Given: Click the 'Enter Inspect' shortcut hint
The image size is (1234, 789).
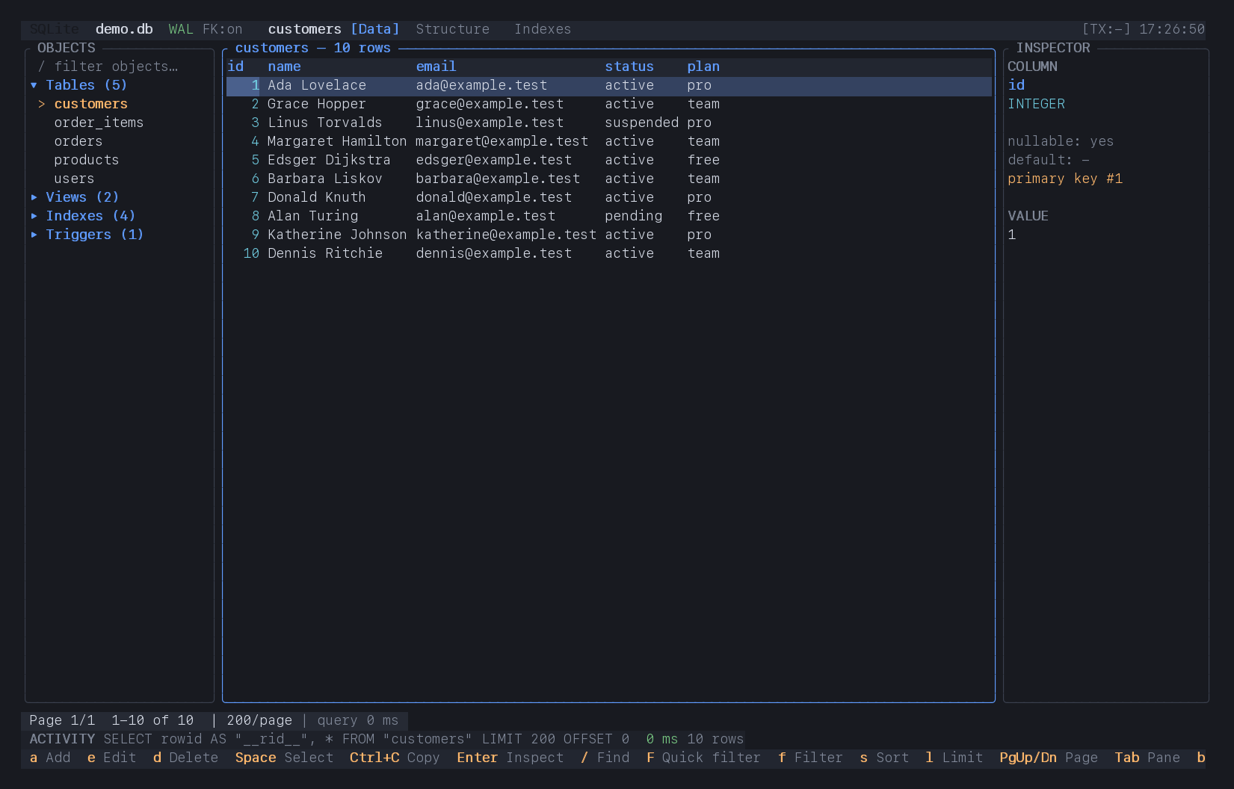Looking at the screenshot, I should pyautogui.click(x=510, y=758).
